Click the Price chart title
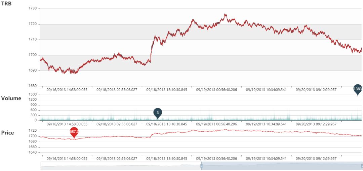This screenshot has width=363, height=171. [8, 133]
